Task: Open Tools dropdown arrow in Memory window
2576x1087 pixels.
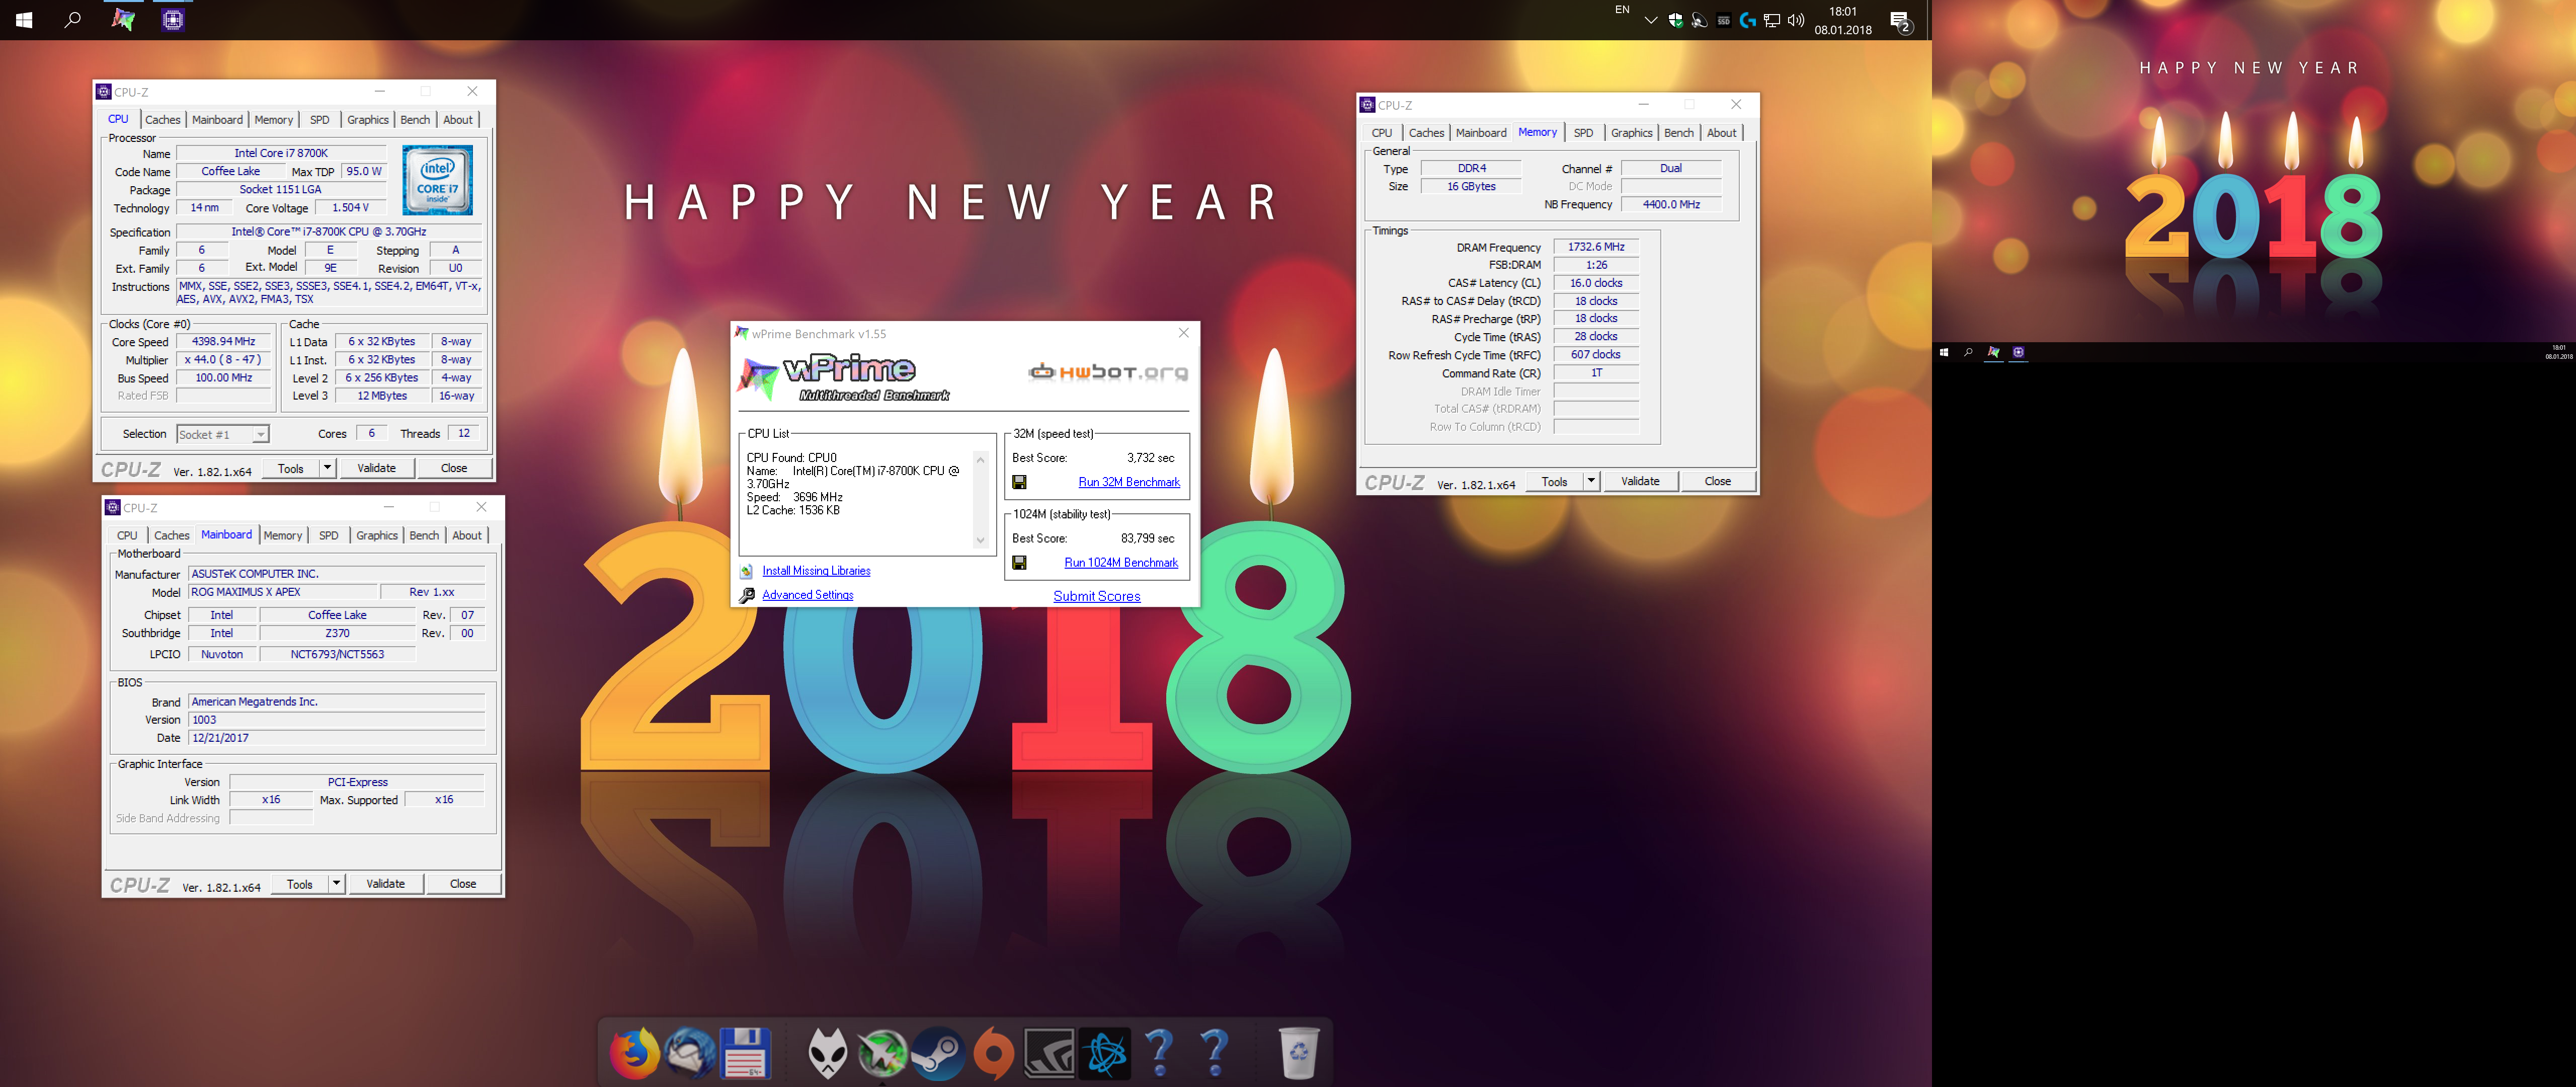Action: 1590,481
